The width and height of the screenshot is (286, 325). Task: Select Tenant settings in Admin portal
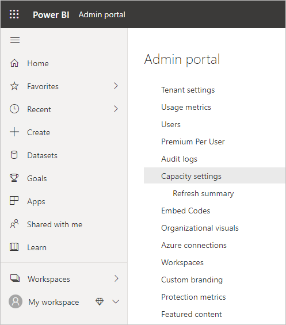coord(188,90)
